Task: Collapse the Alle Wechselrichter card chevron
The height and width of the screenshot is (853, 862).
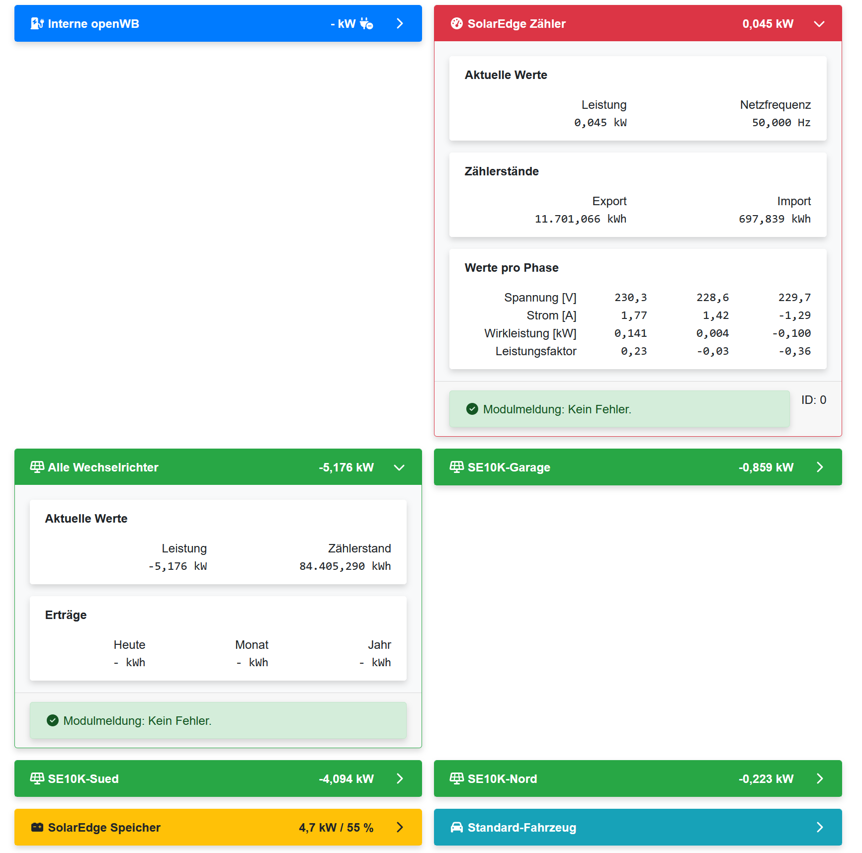Action: click(399, 467)
